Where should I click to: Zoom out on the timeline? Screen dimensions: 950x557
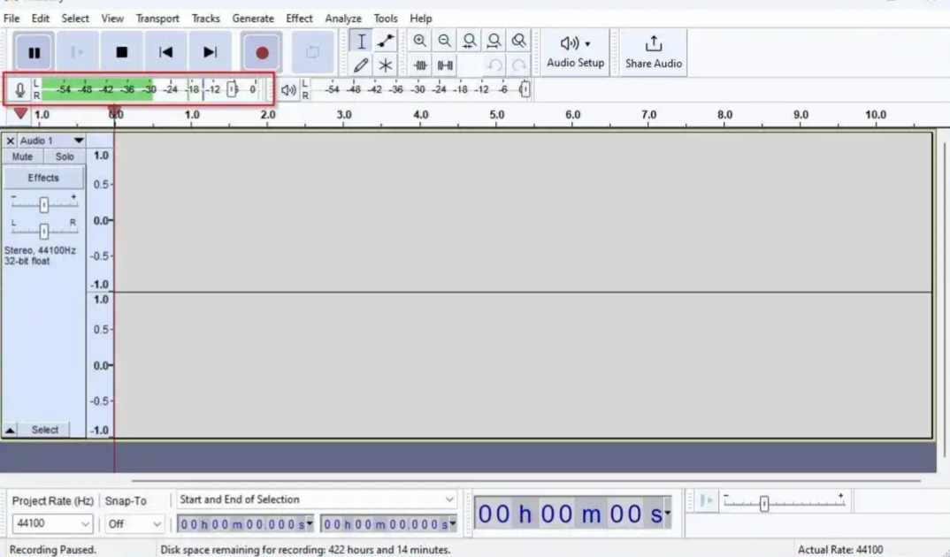(444, 41)
